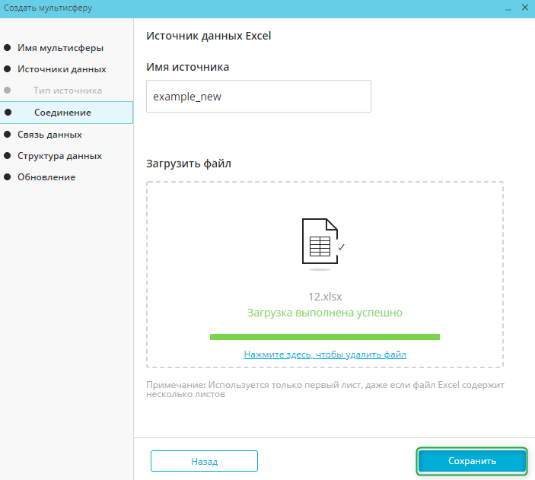Click the Источник данных Excel heading
Screen dimensions: 535x480
pos(209,36)
